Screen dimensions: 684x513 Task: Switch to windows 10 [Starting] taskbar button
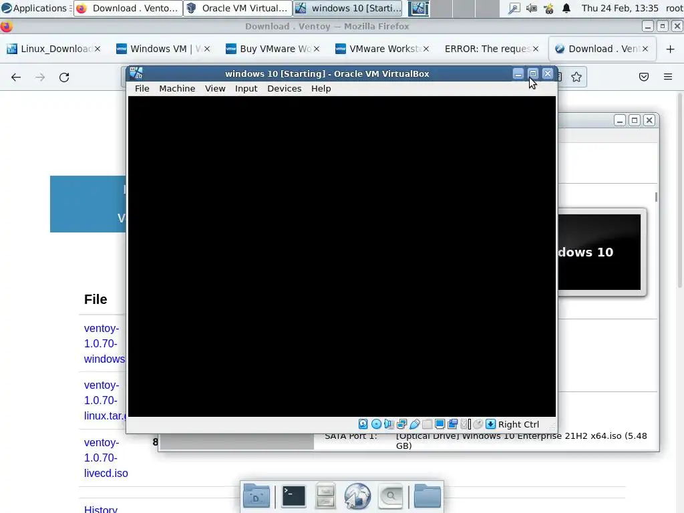pos(349,8)
